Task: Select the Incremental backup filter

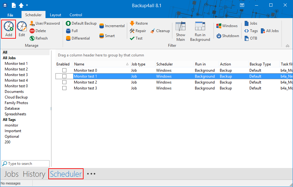Action: point(102,26)
